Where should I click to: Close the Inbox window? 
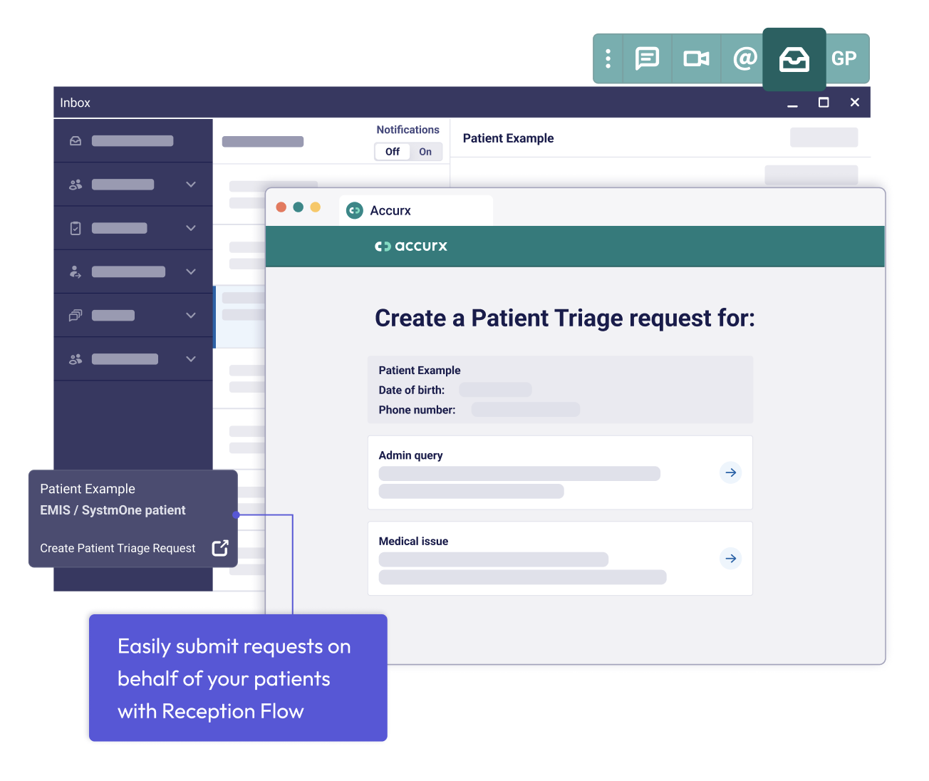point(855,103)
